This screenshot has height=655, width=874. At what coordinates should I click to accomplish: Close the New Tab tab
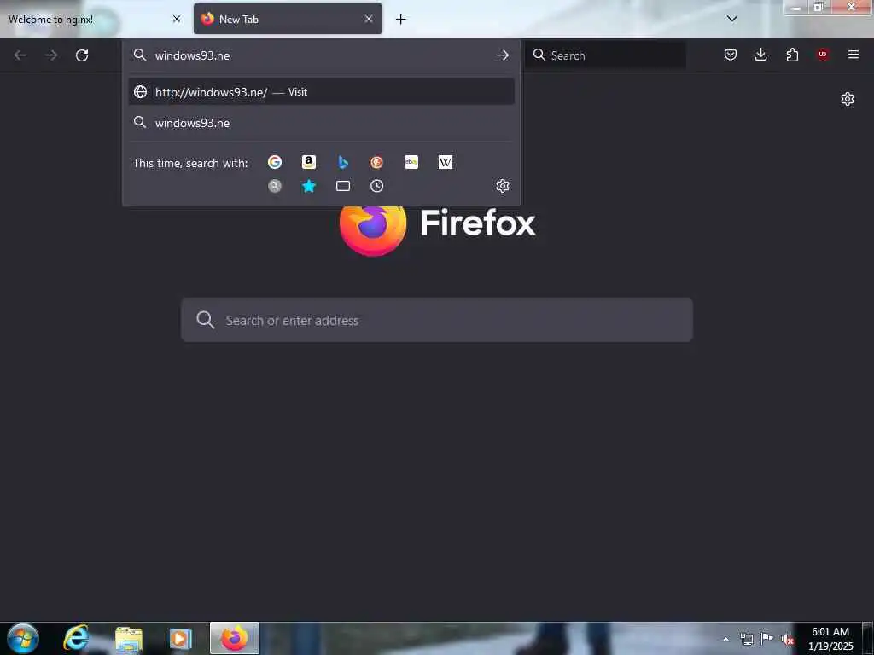[x=369, y=19]
